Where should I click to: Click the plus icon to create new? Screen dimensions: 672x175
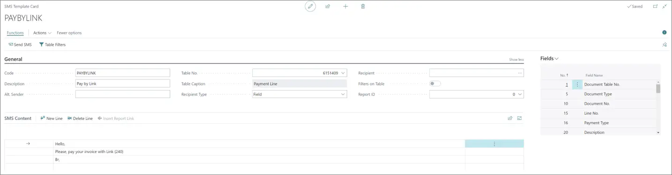345,7
